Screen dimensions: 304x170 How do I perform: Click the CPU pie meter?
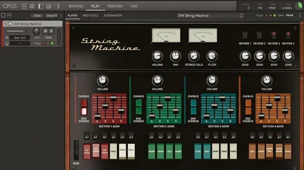point(298,6)
